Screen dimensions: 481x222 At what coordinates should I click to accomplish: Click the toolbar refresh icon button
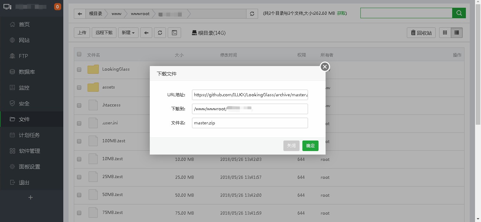point(160,33)
